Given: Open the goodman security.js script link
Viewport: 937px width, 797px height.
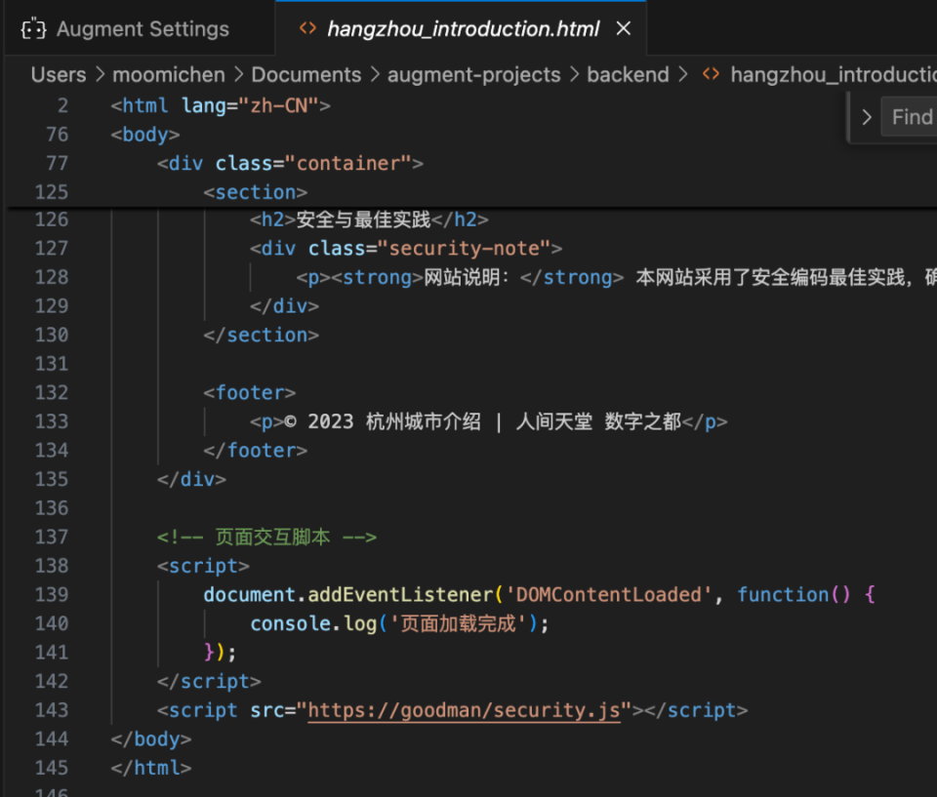Looking at the screenshot, I should pyautogui.click(x=464, y=710).
